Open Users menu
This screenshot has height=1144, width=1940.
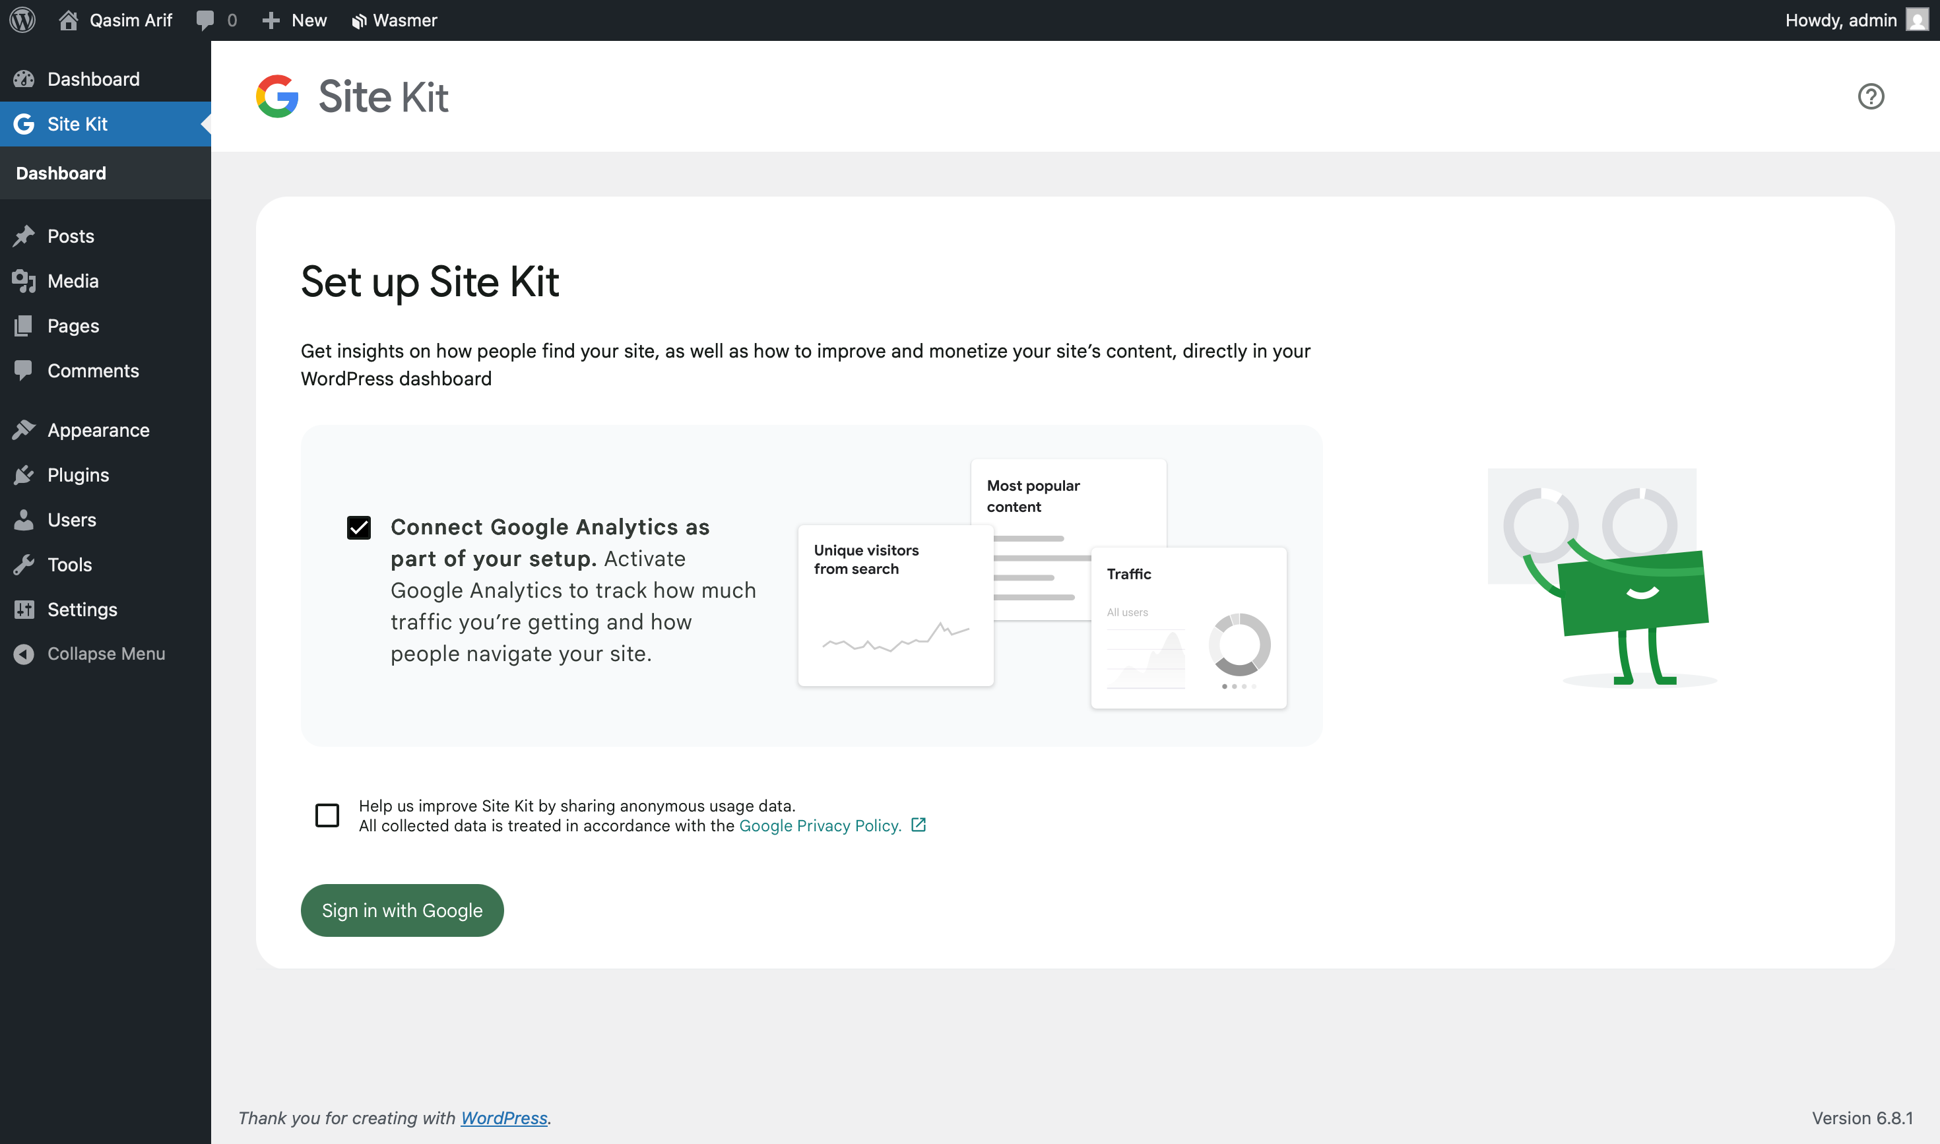pyautogui.click(x=106, y=520)
